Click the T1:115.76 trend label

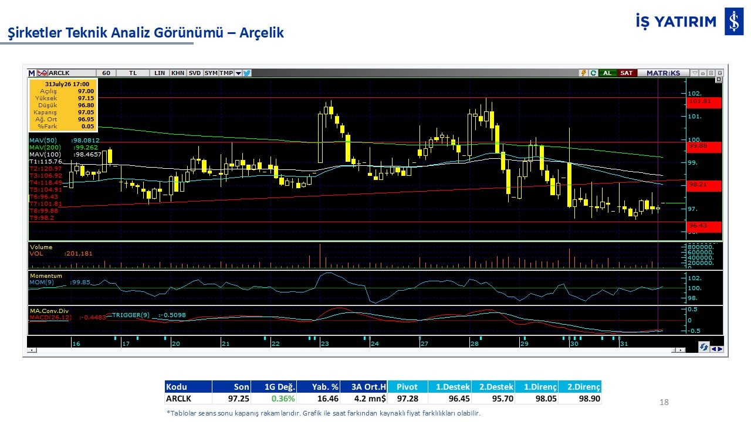point(46,162)
